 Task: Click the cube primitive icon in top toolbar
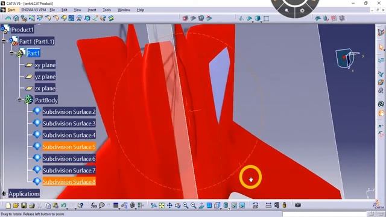(16, 18)
